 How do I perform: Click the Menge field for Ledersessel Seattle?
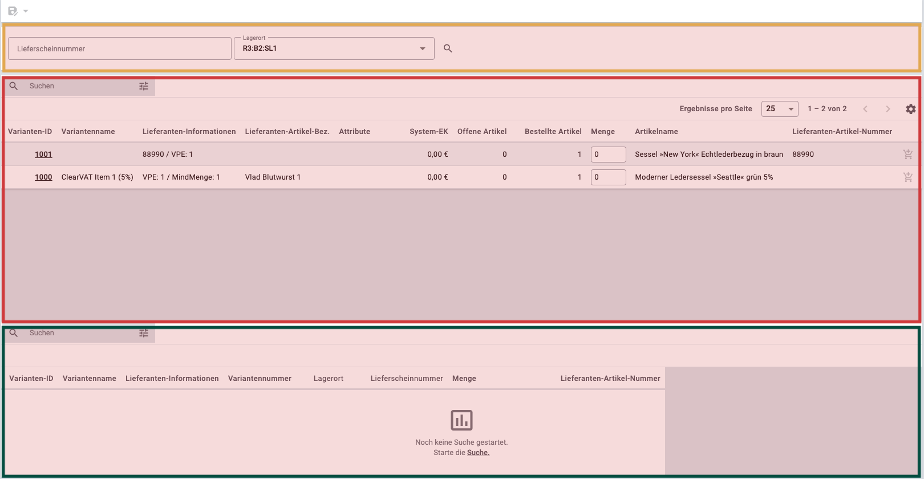coord(608,177)
